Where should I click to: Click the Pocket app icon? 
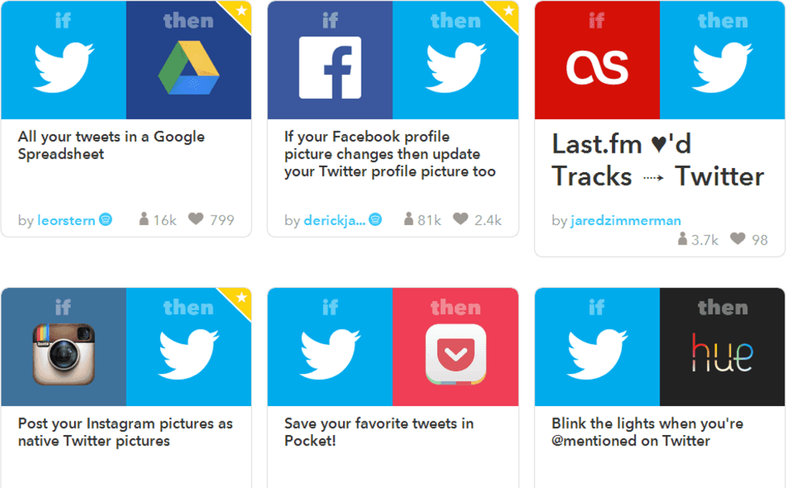pyautogui.click(x=456, y=355)
